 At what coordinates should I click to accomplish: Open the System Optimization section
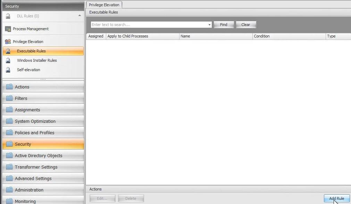click(x=43, y=121)
